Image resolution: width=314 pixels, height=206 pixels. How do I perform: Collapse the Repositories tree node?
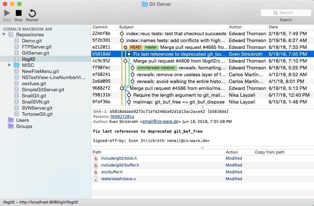coord(4,35)
